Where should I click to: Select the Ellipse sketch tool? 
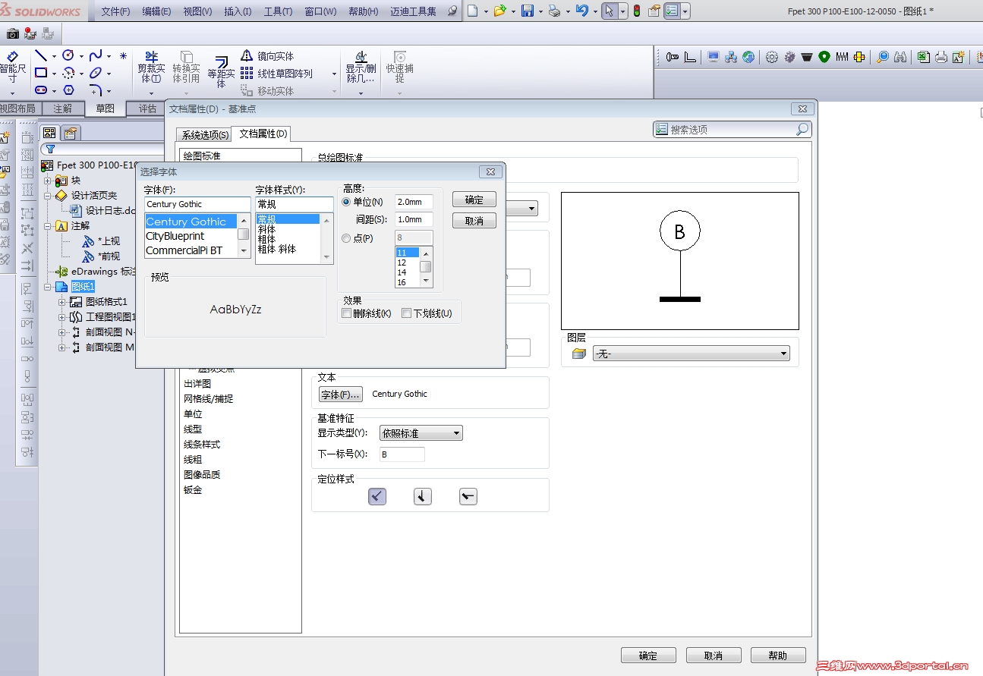pyautogui.click(x=96, y=73)
